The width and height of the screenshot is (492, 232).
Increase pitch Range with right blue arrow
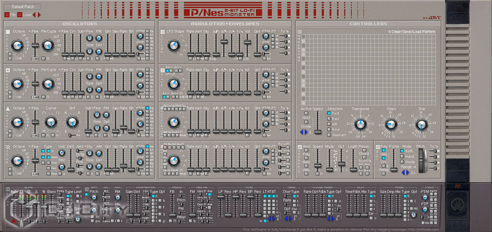(x=408, y=172)
